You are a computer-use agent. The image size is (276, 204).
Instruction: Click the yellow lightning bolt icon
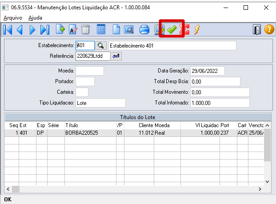tap(197, 29)
